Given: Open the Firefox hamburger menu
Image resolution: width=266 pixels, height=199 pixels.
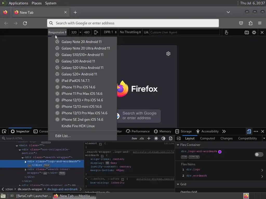Looking at the screenshot, I should (x=260, y=23).
